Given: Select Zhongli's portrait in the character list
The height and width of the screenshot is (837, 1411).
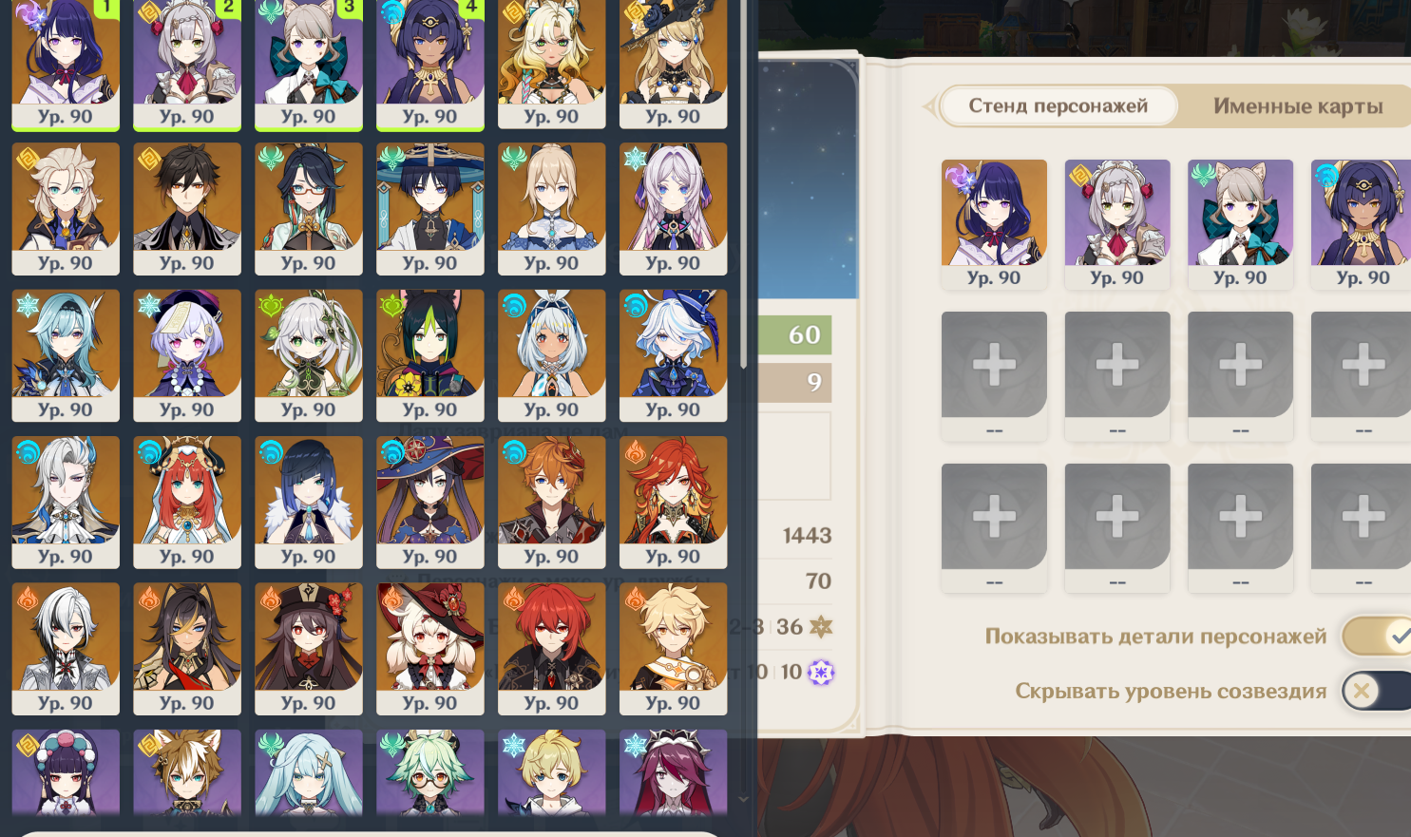Looking at the screenshot, I should (x=187, y=209).
